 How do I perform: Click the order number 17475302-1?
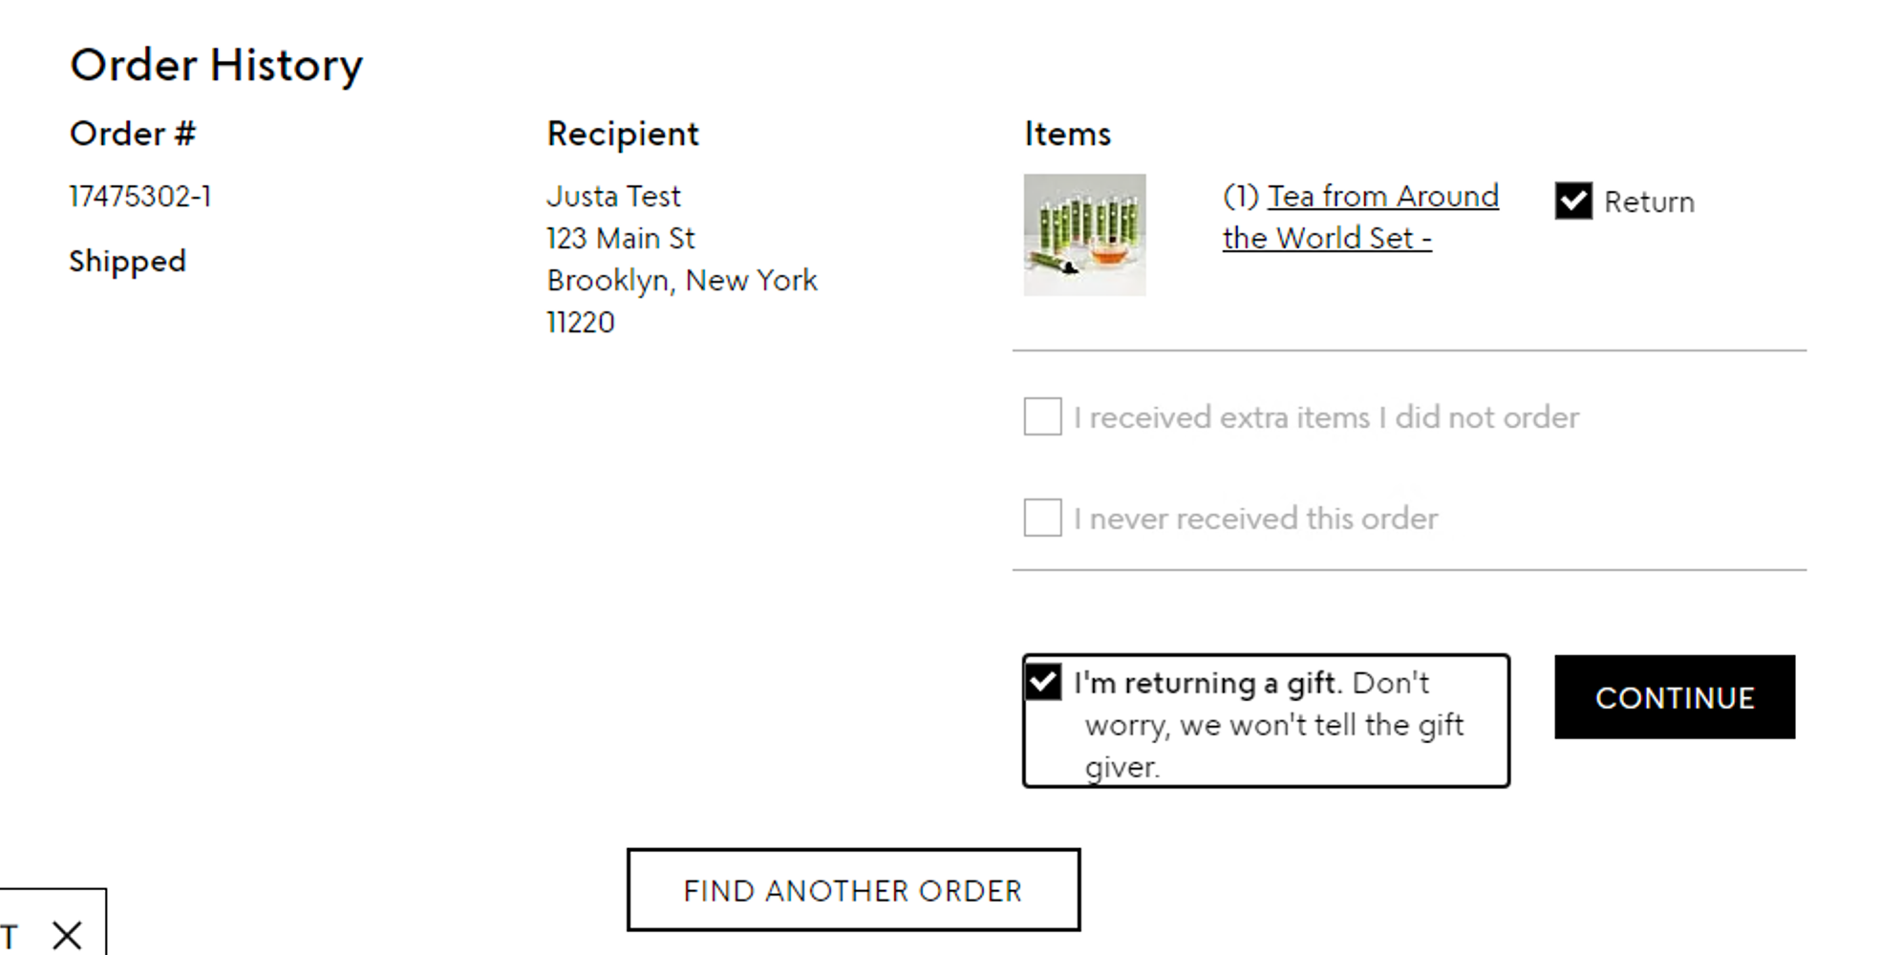(140, 197)
